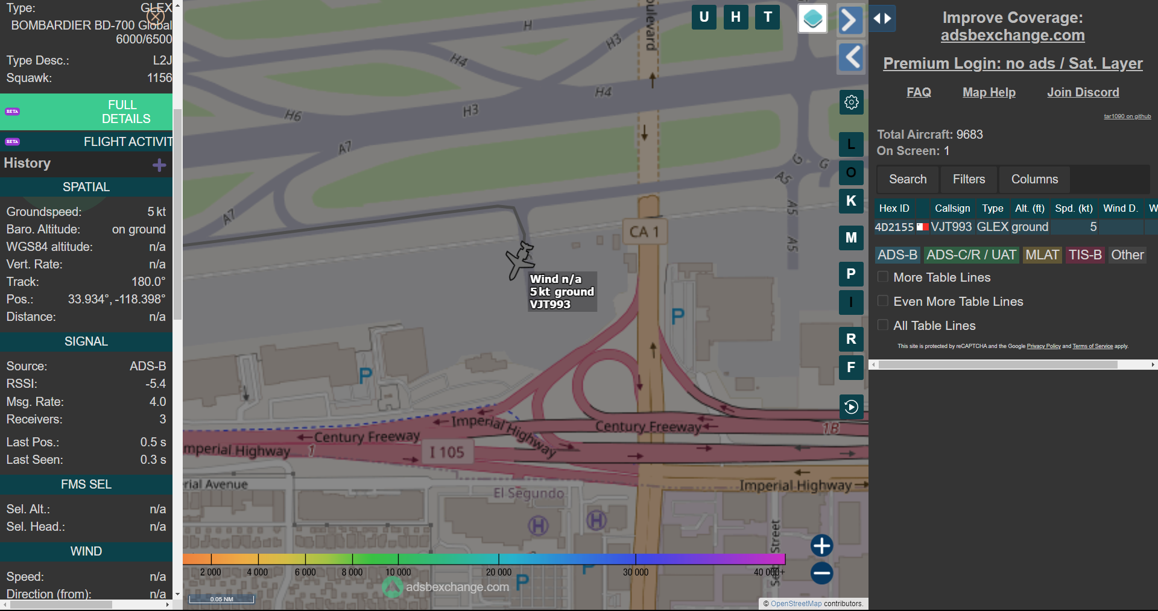Open the FAQ link

919,92
